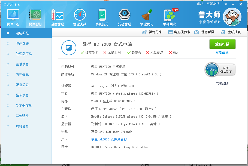The height and width of the screenshot is (166, 248).
Task: Open 问题反馈 feedback menu
Action: click(x=213, y=4)
